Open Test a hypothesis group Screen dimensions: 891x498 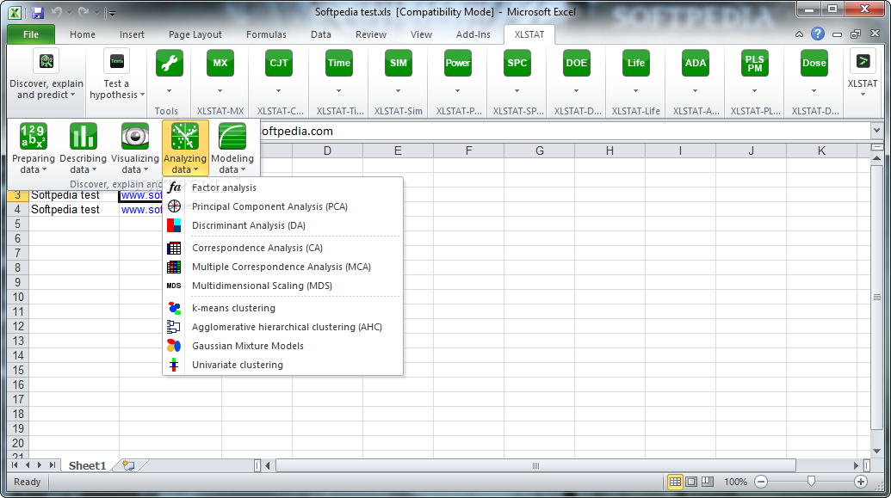[x=117, y=76]
